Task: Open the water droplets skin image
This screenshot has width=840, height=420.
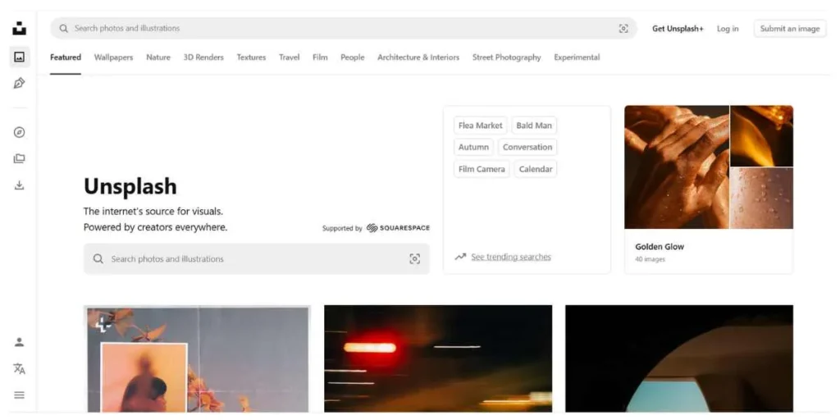Action: pyautogui.click(x=762, y=199)
